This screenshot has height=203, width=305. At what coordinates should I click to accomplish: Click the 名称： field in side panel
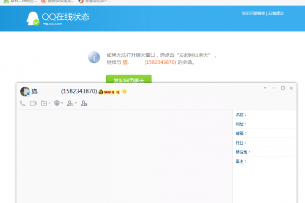pos(264,115)
